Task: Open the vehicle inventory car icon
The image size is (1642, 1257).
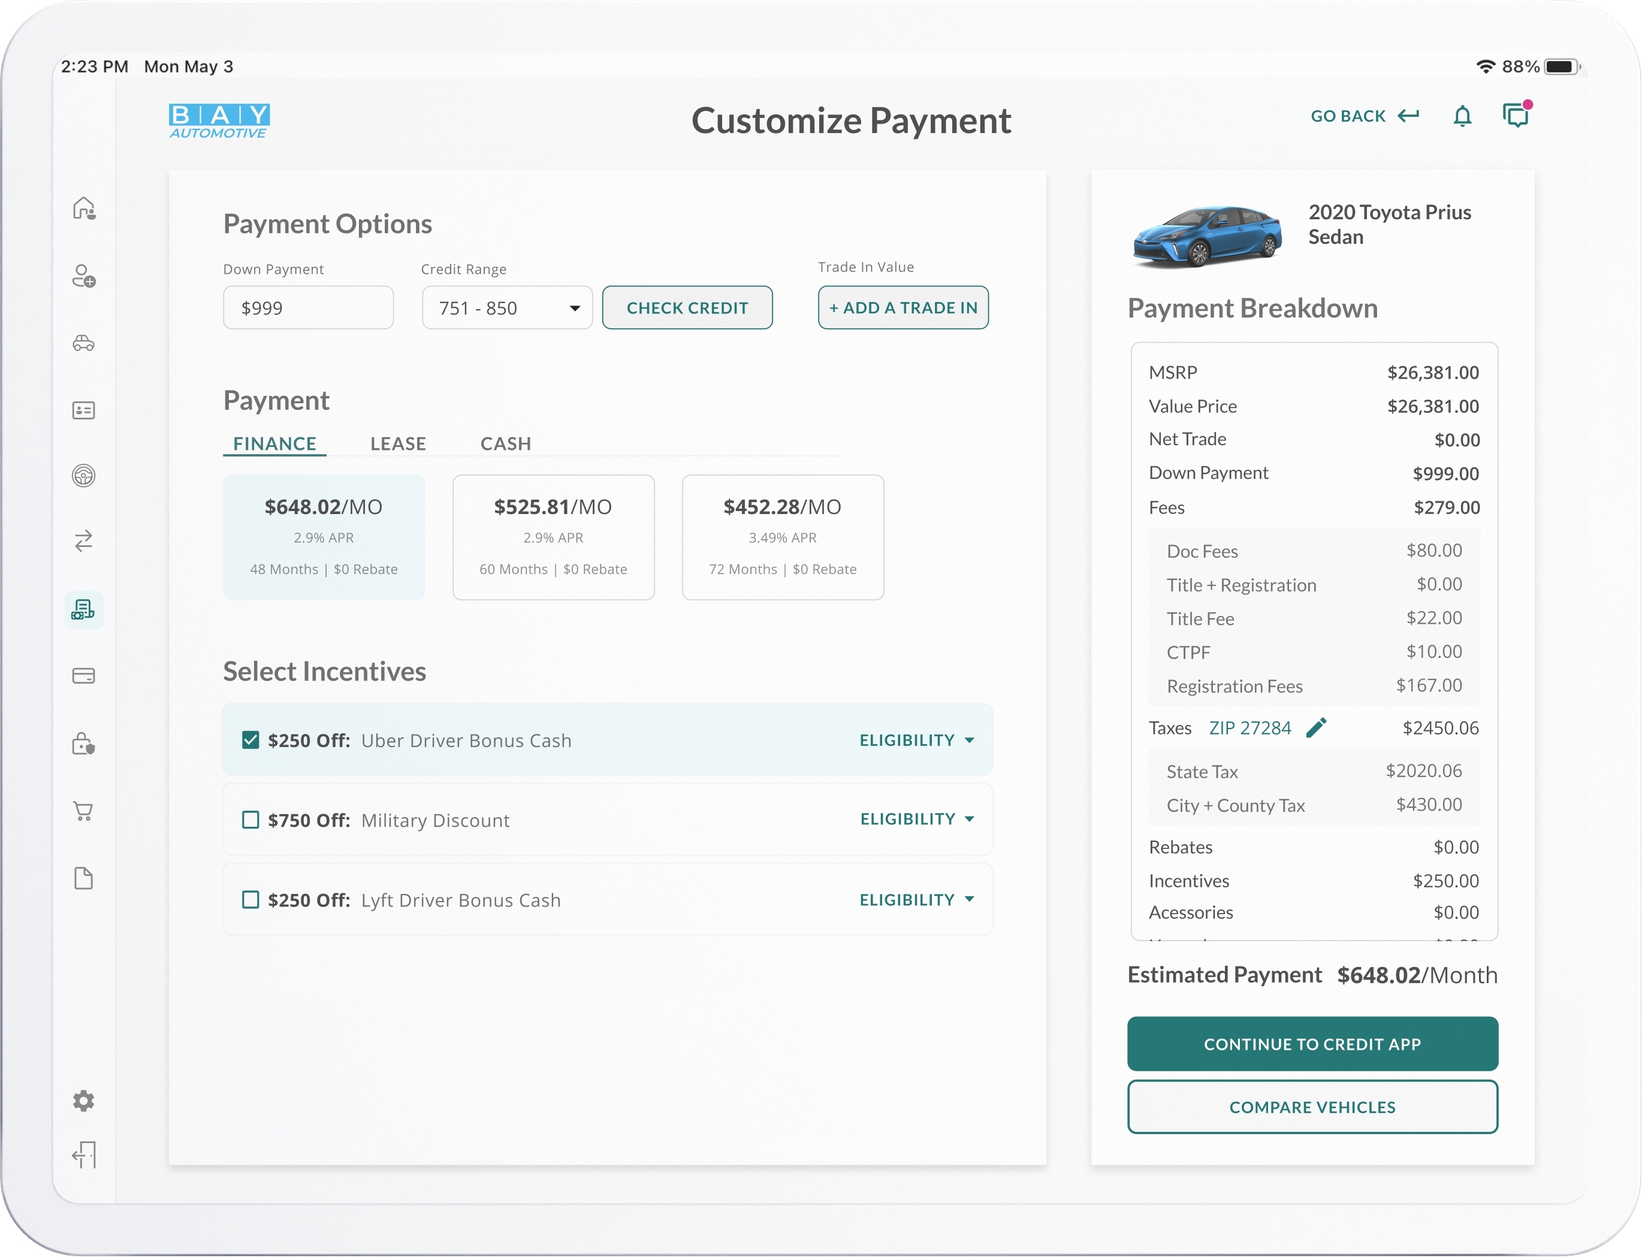Action: click(83, 343)
